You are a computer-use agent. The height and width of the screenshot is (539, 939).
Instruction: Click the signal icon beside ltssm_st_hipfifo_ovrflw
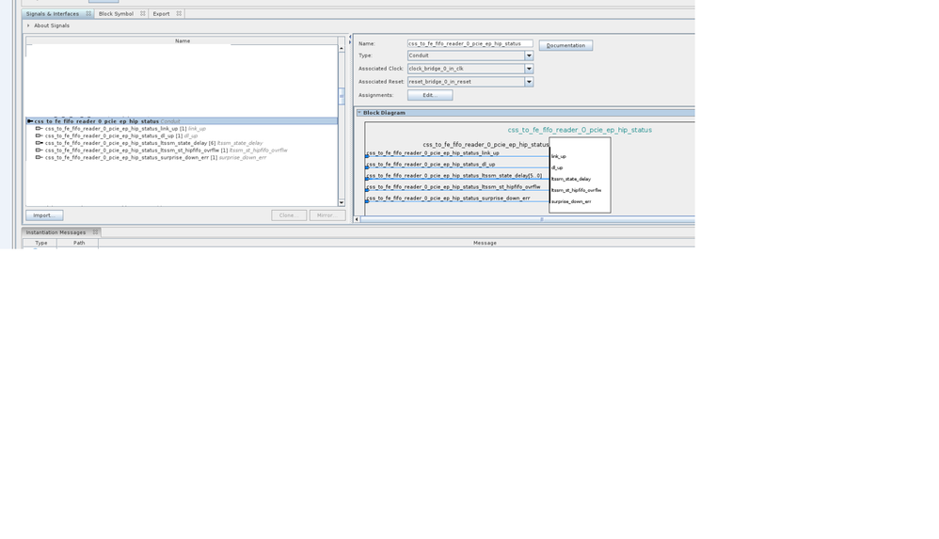click(x=39, y=150)
